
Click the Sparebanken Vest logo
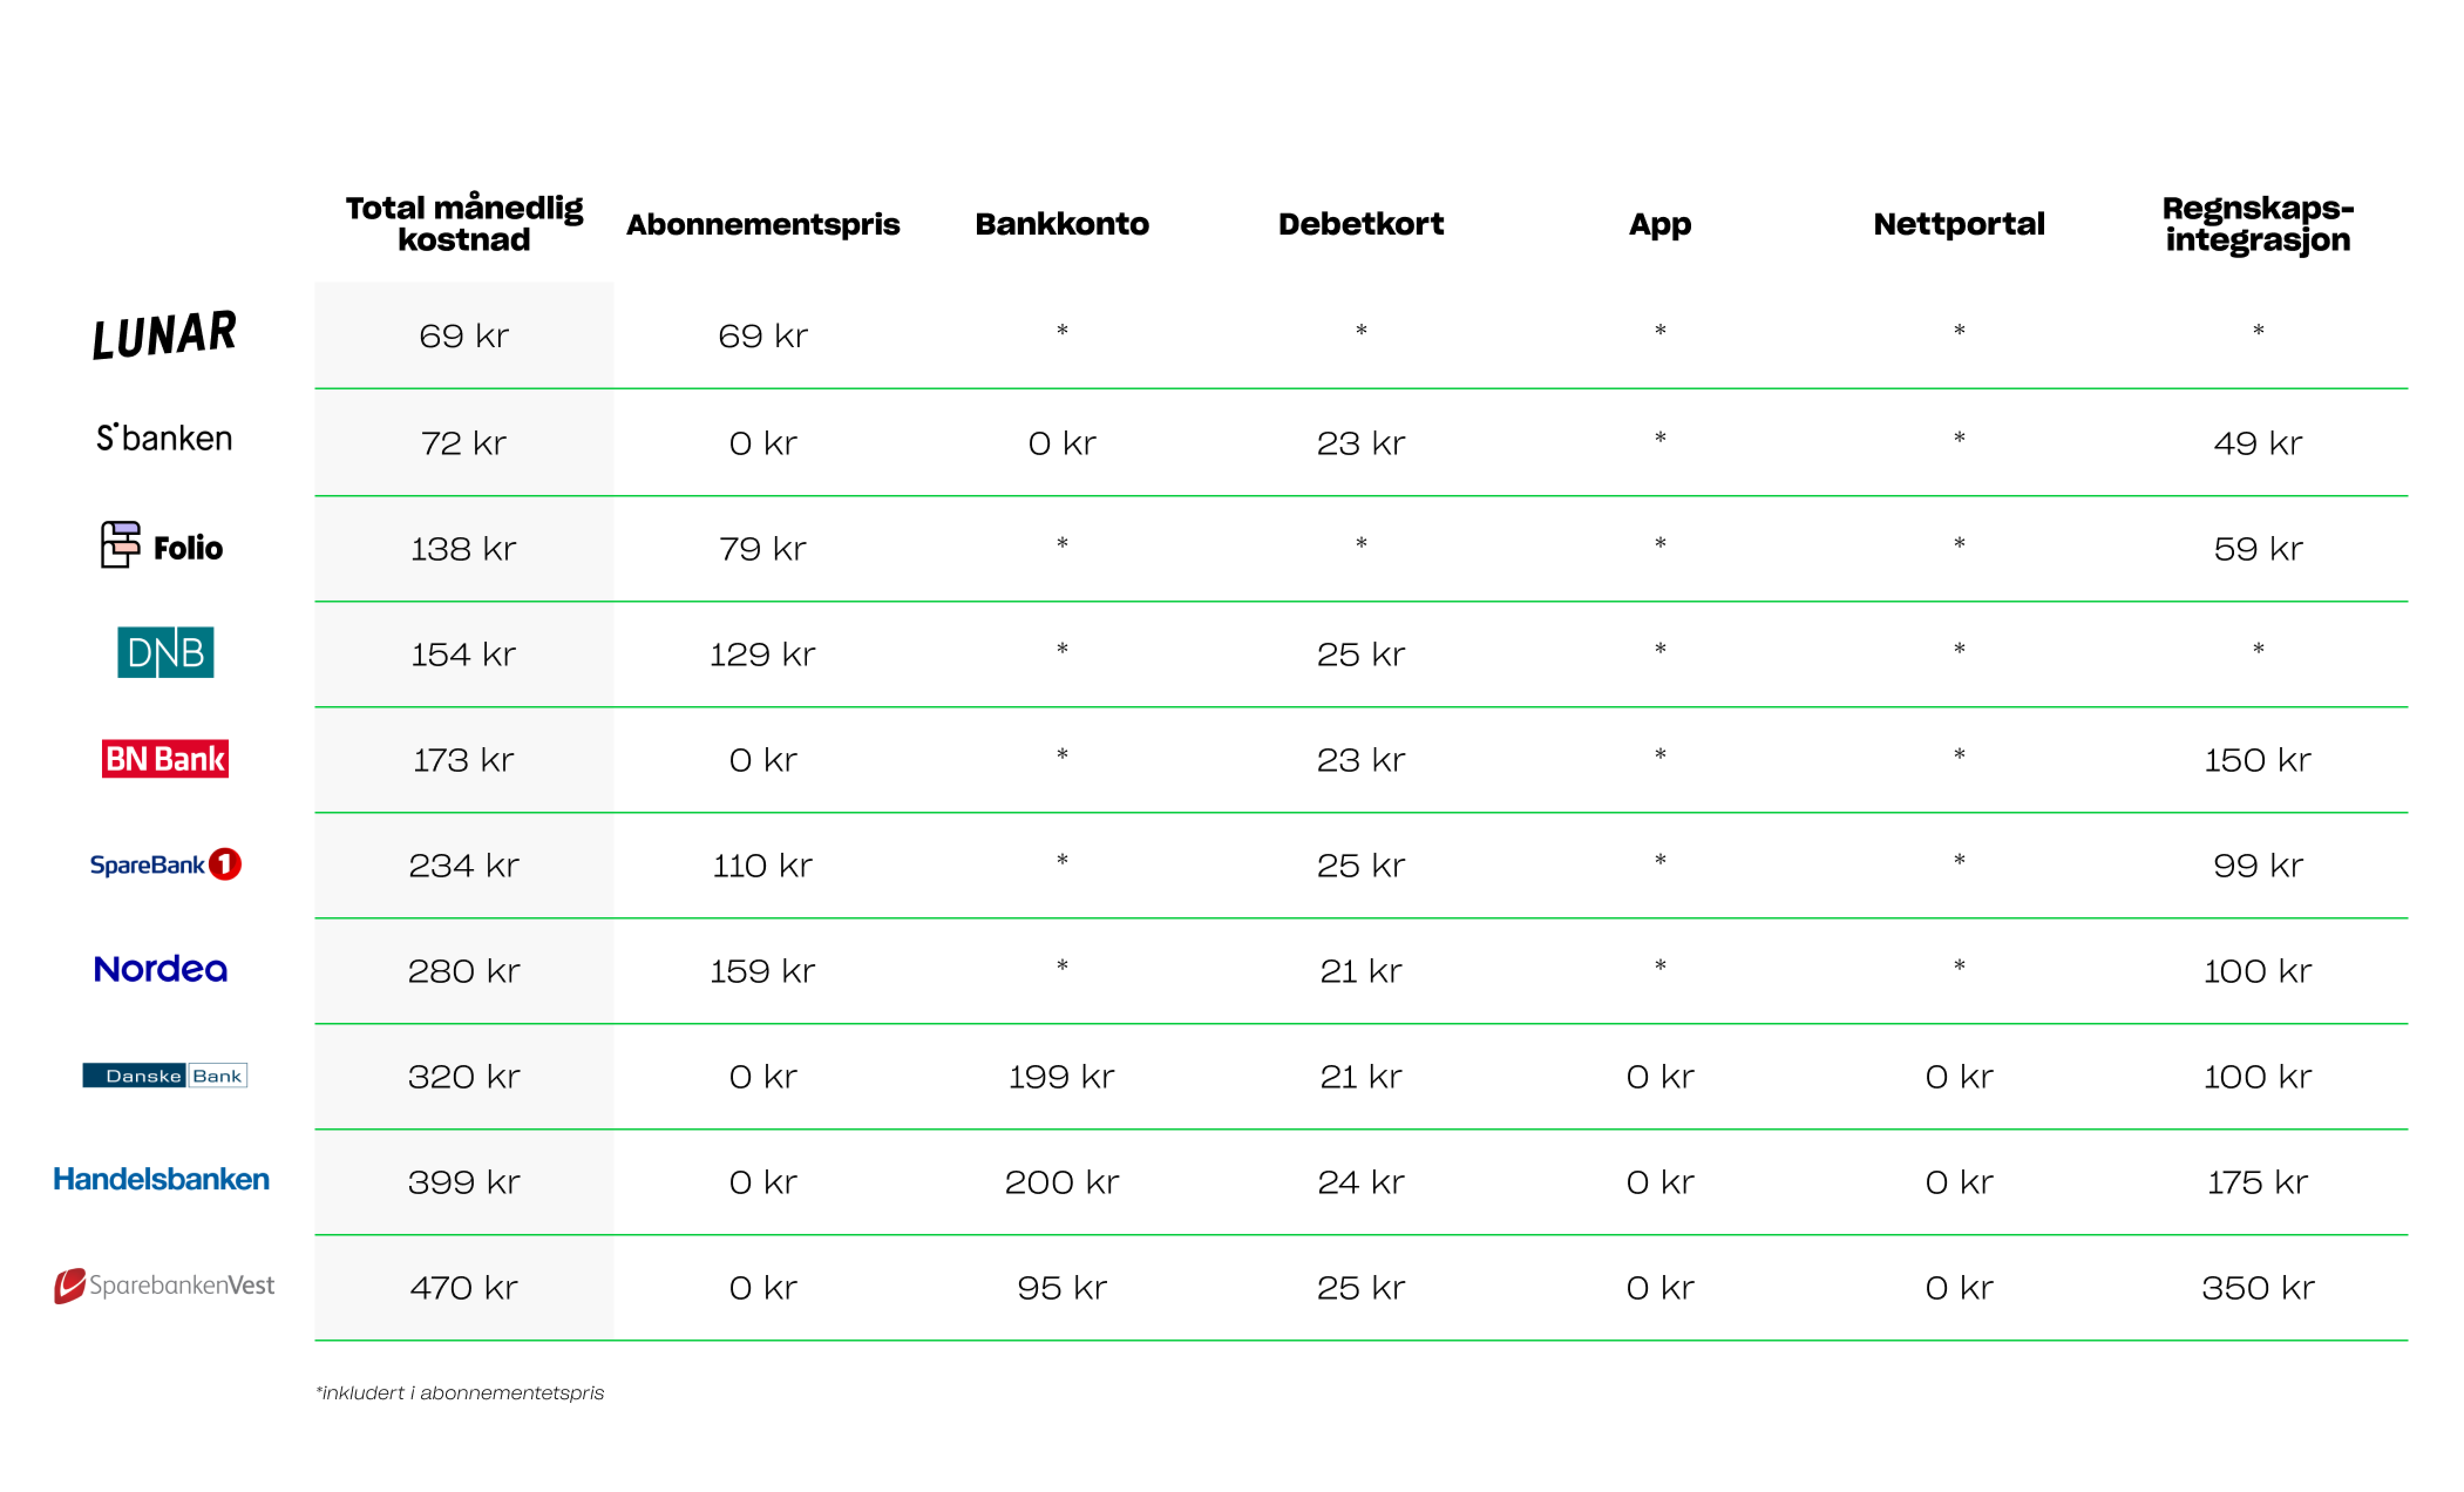(165, 1285)
